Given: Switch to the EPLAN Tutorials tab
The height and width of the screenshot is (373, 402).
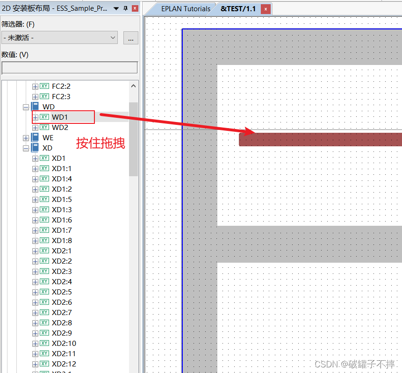Looking at the screenshot, I should (x=186, y=9).
